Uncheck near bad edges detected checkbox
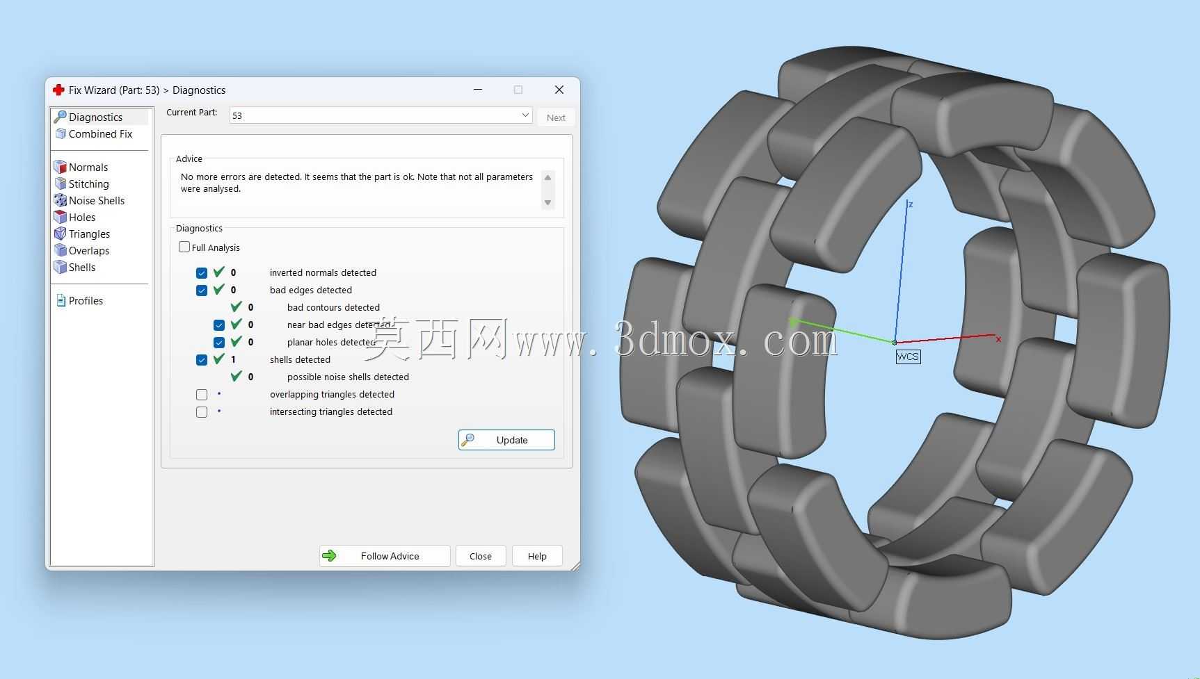 219,325
